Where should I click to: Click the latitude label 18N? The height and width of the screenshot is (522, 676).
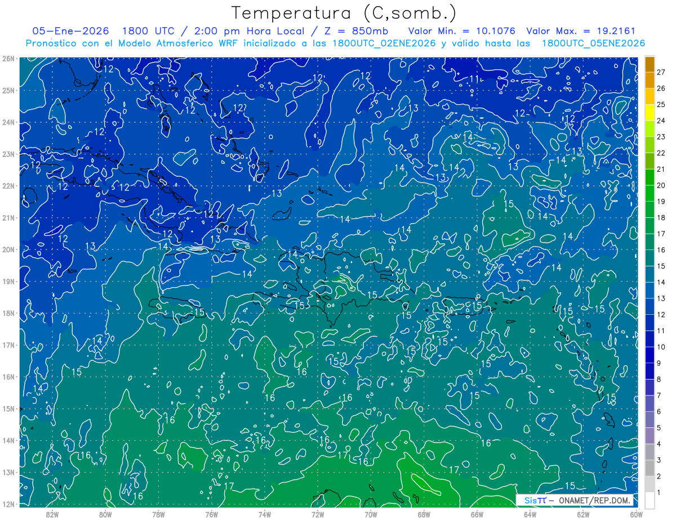[x=8, y=313]
